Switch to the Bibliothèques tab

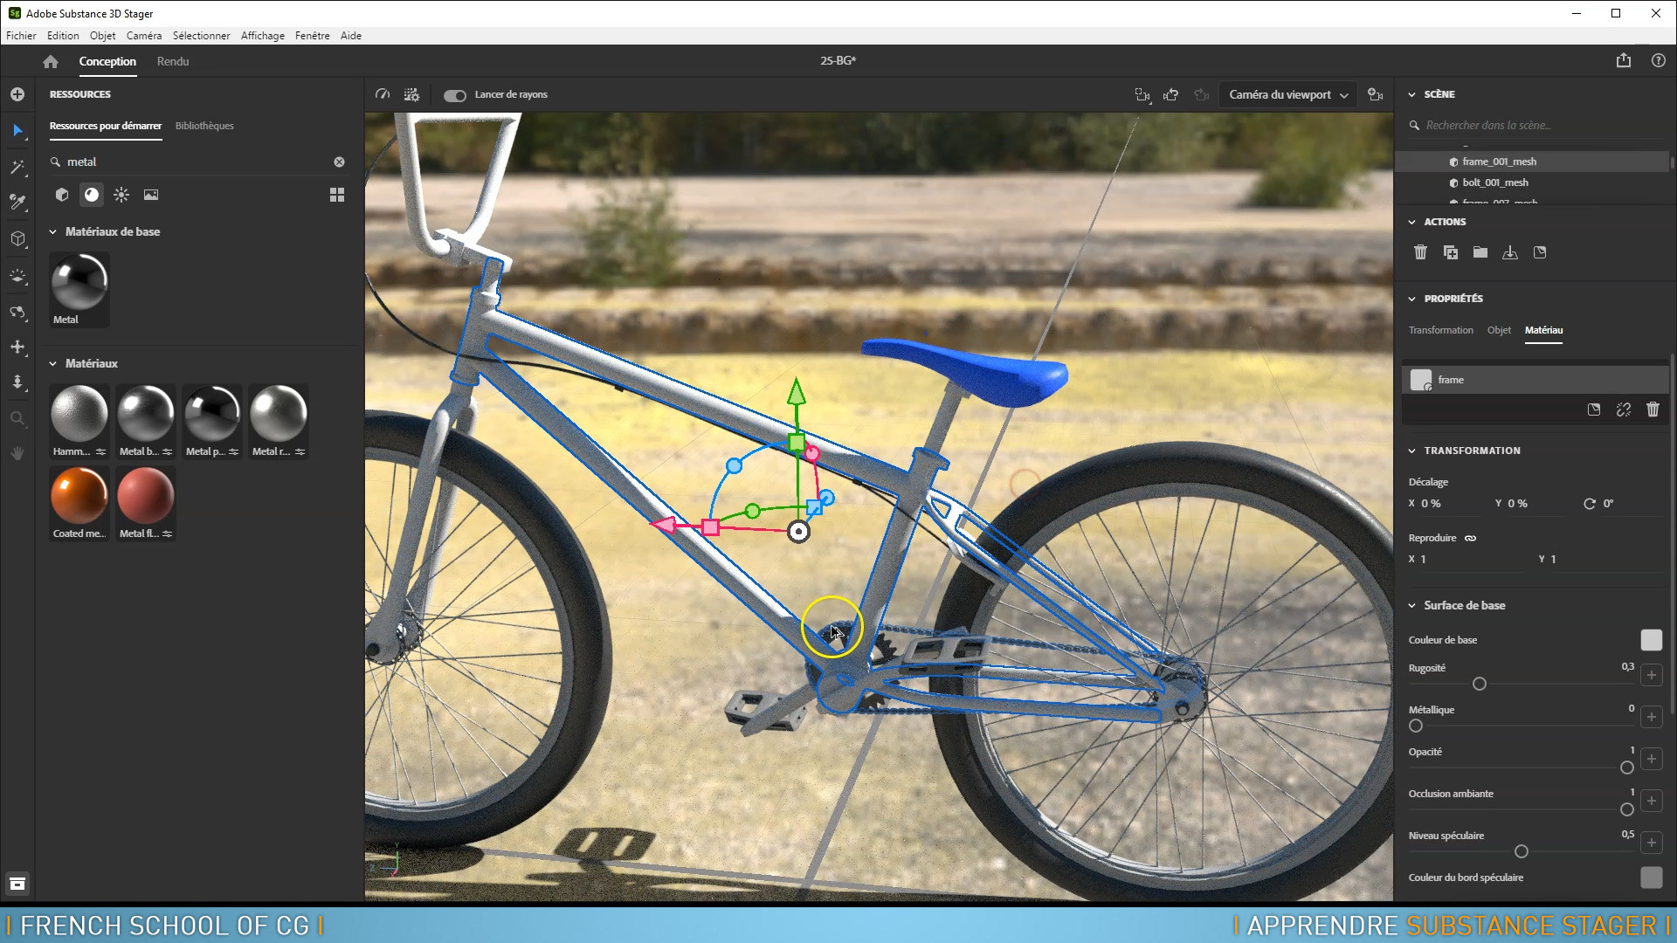pos(204,126)
